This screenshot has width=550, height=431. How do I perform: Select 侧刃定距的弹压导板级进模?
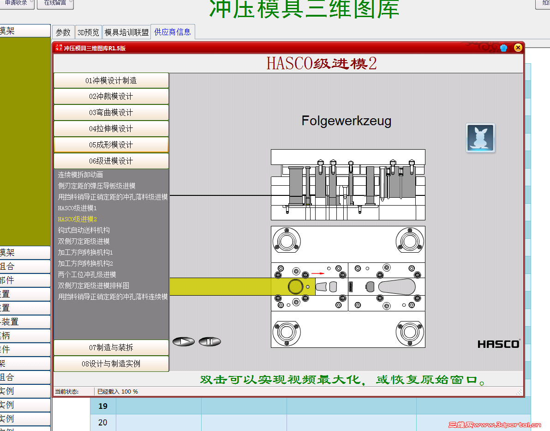[x=96, y=186]
